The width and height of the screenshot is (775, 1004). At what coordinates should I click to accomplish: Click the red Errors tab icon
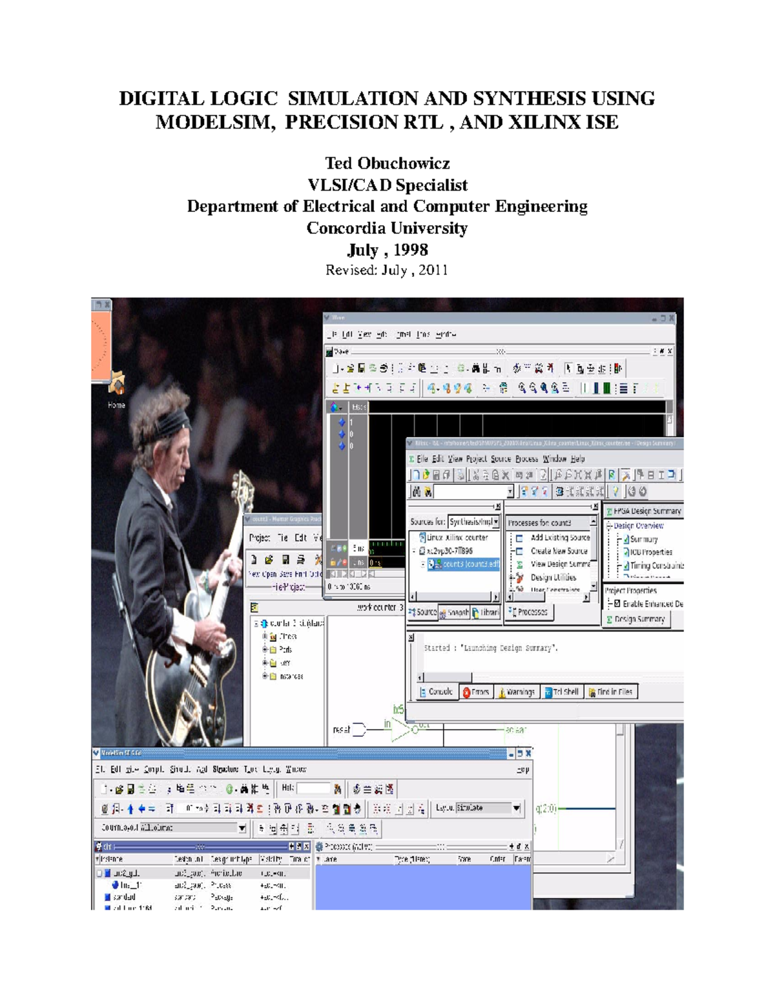pos(466,692)
